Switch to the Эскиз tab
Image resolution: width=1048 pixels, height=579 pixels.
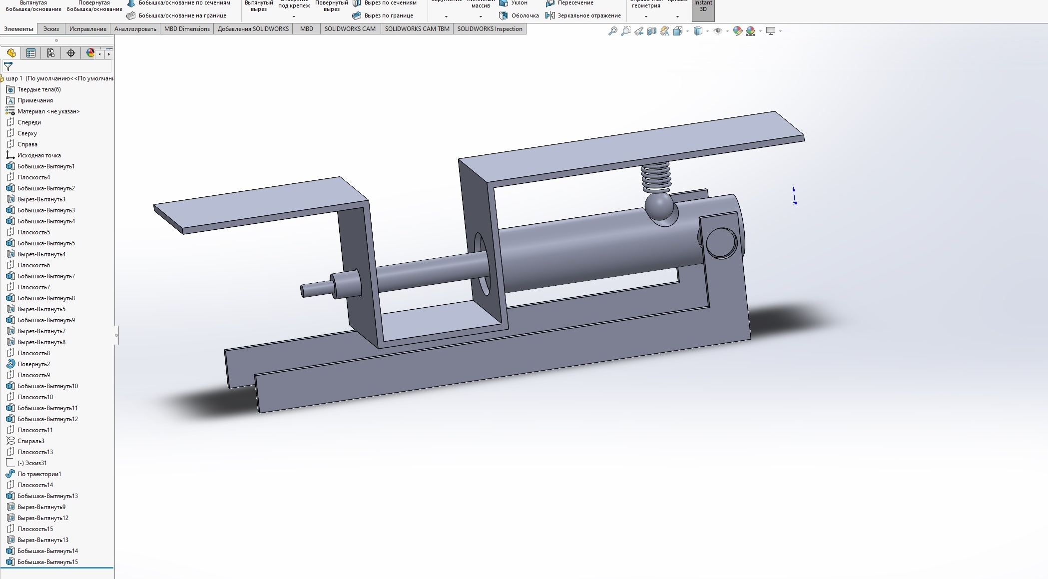tap(51, 29)
